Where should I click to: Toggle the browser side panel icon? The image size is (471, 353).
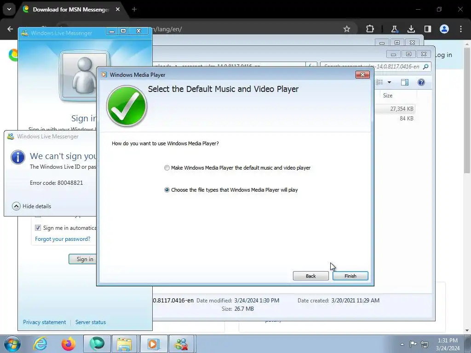(427, 29)
